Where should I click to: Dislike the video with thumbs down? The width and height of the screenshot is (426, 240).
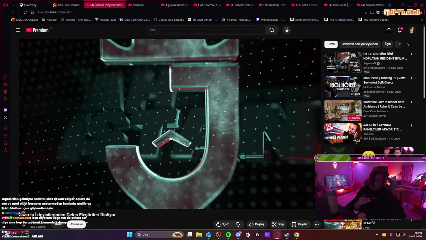238,224
